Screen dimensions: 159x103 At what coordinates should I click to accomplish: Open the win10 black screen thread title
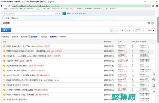(20, 90)
